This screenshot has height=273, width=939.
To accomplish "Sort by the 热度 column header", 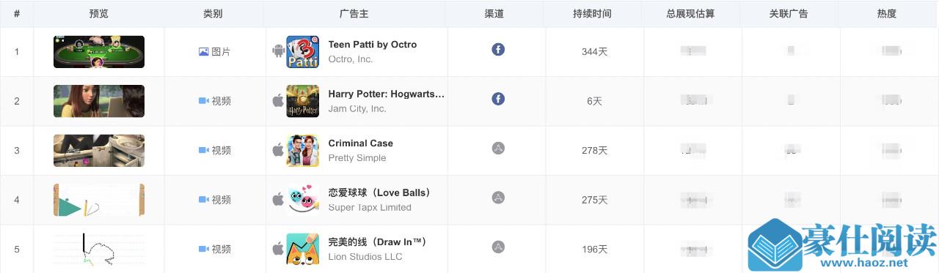I will (887, 14).
